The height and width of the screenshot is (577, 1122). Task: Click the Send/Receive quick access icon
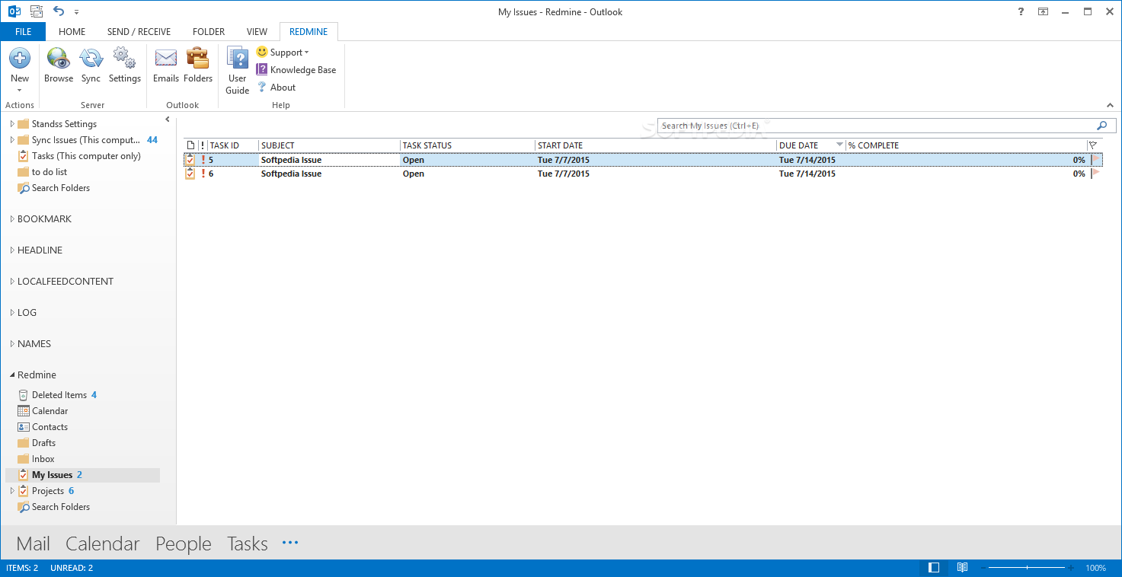[36, 11]
